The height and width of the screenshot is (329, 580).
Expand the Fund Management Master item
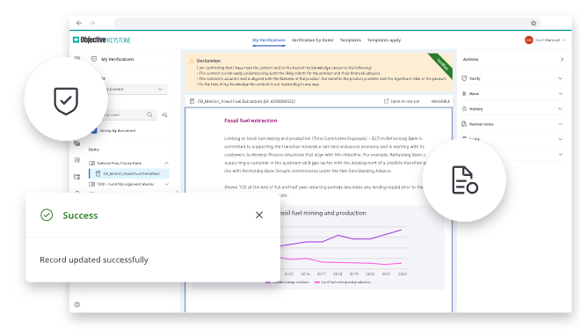point(166,184)
